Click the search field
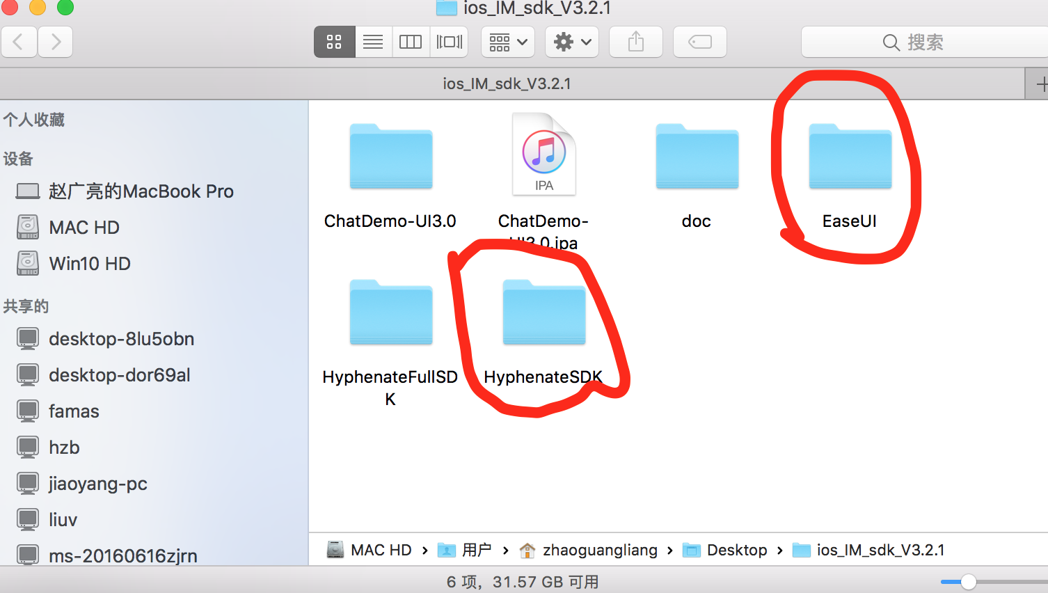The height and width of the screenshot is (593, 1048). point(924,42)
